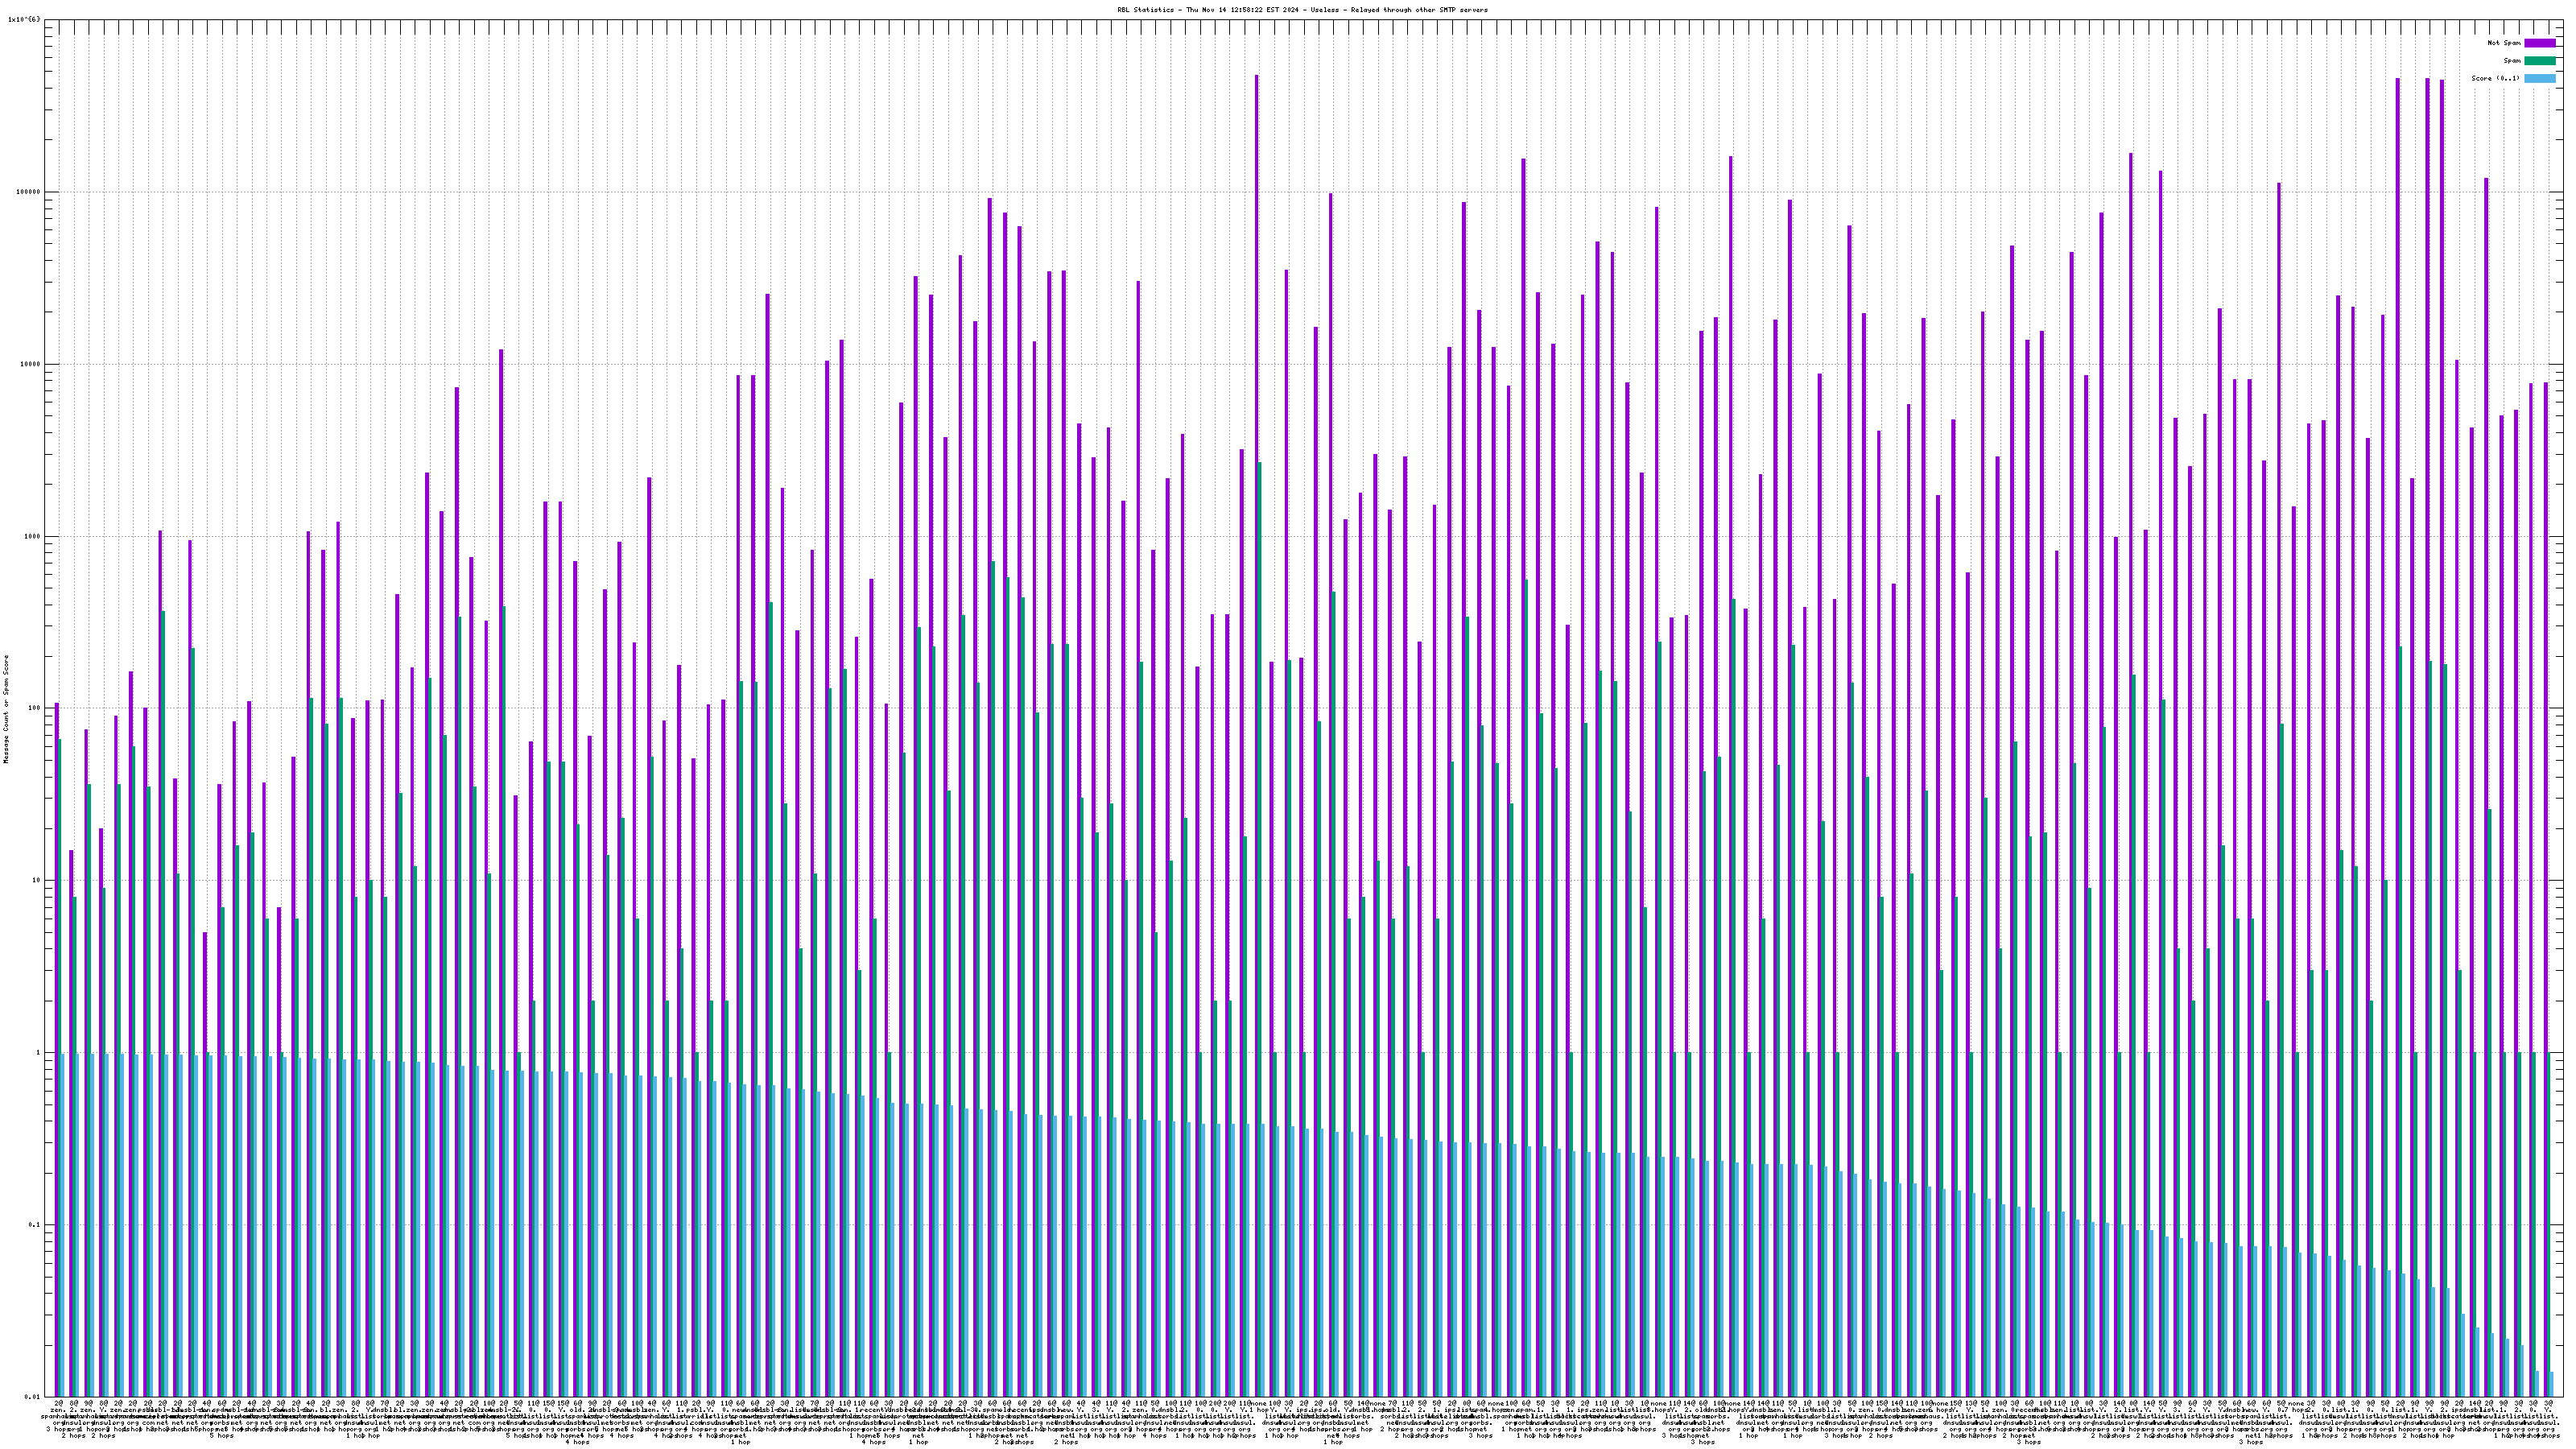Click the 10 y-axis tick label
The height and width of the screenshot is (1449, 2576).
37,881
